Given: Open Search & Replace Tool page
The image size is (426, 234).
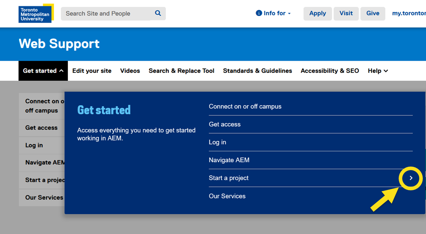Looking at the screenshot, I should (x=181, y=71).
